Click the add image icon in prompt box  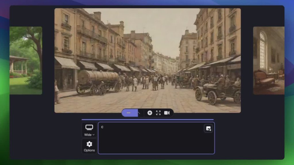(x=208, y=129)
